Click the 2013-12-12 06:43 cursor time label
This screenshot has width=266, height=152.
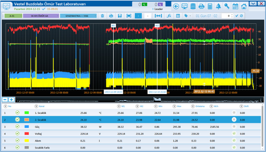[204, 91]
